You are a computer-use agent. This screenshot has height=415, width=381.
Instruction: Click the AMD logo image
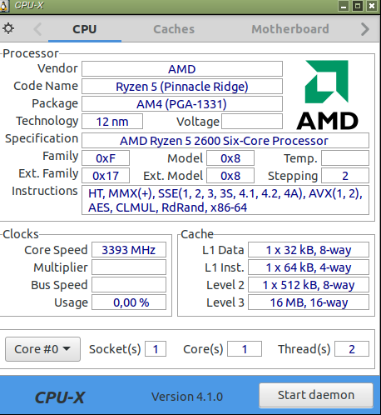pyautogui.click(x=327, y=95)
